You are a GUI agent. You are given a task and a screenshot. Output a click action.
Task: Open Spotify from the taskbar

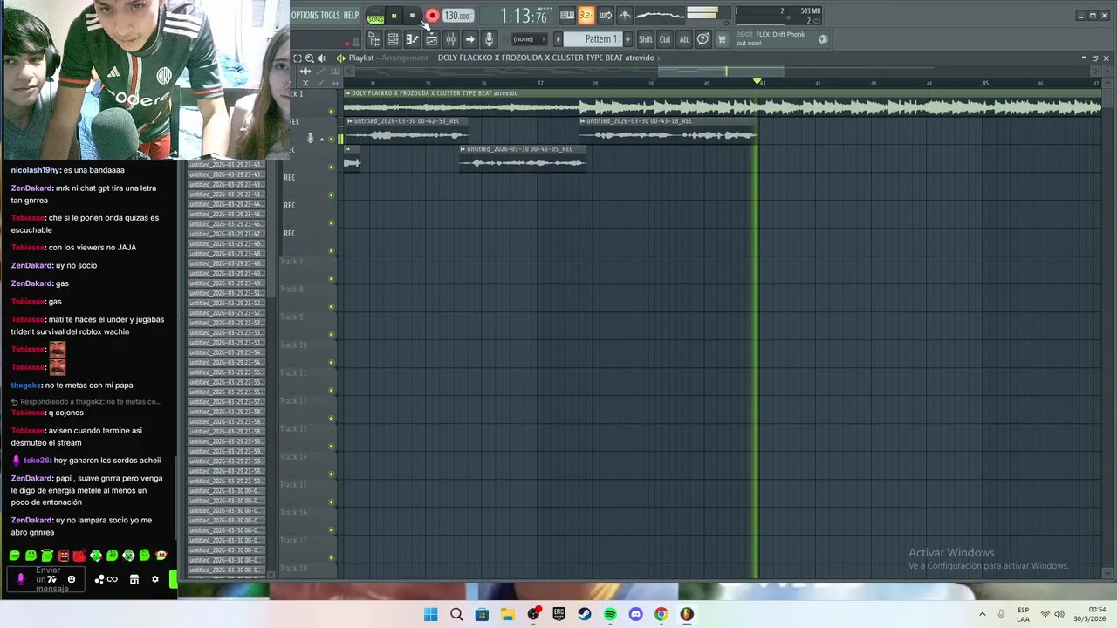click(610, 614)
